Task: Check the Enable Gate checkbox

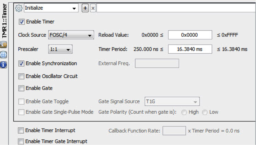Action: click(21, 88)
